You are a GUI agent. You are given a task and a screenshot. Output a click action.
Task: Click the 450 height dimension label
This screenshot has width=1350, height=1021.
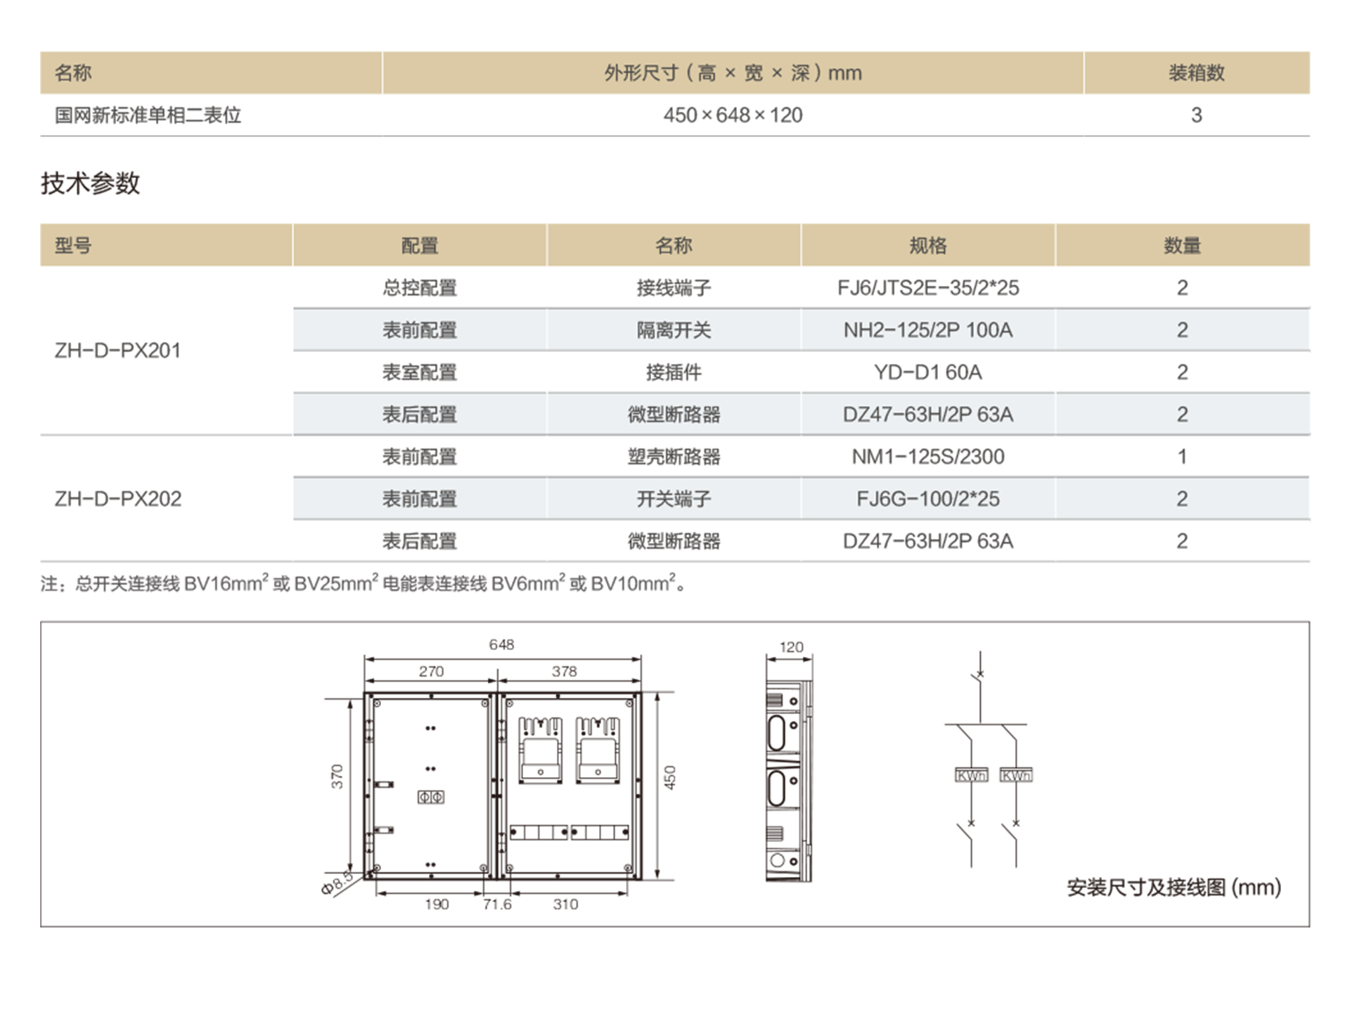[669, 777]
